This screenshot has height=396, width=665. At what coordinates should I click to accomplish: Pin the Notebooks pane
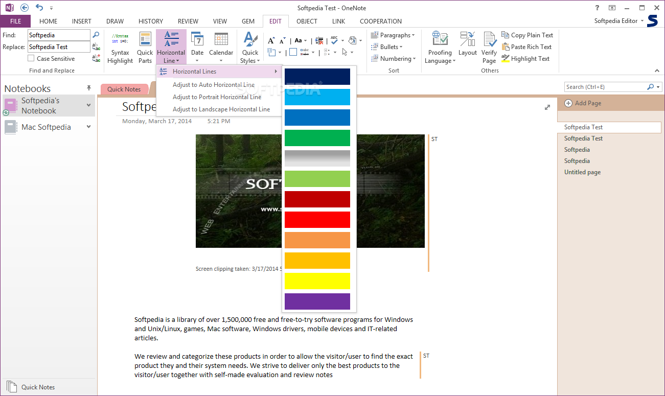point(89,88)
